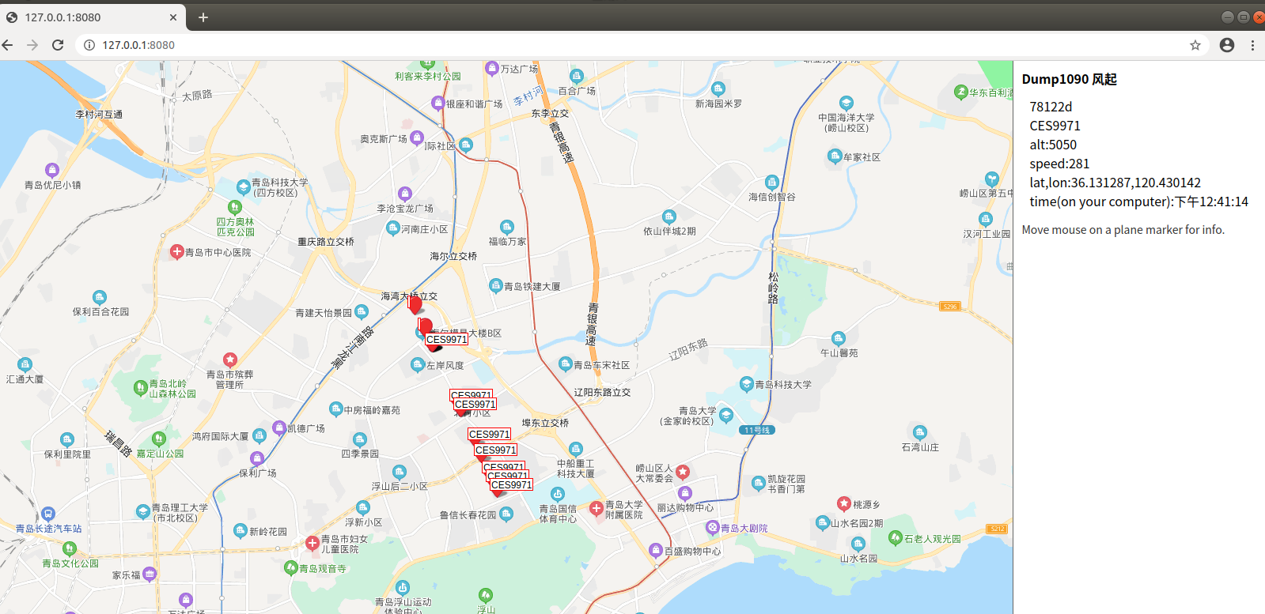
Task: Click 海信创智谷 map icon
Action: click(772, 183)
